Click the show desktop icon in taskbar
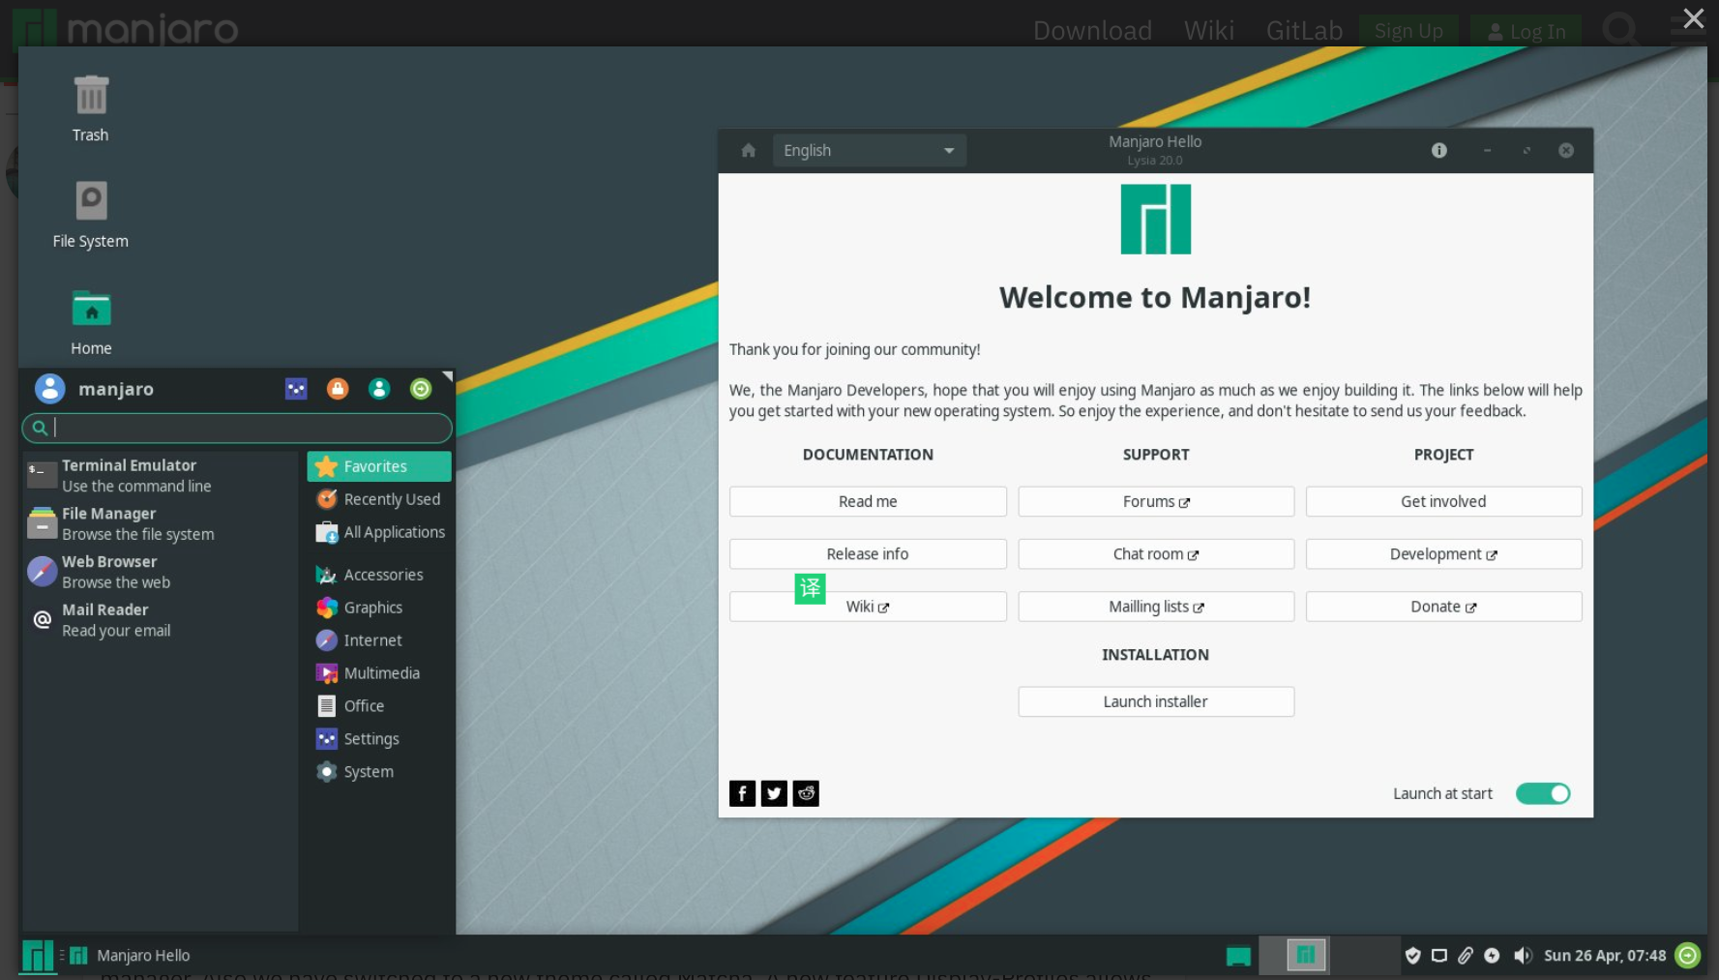The image size is (1719, 980). pos(1238,957)
